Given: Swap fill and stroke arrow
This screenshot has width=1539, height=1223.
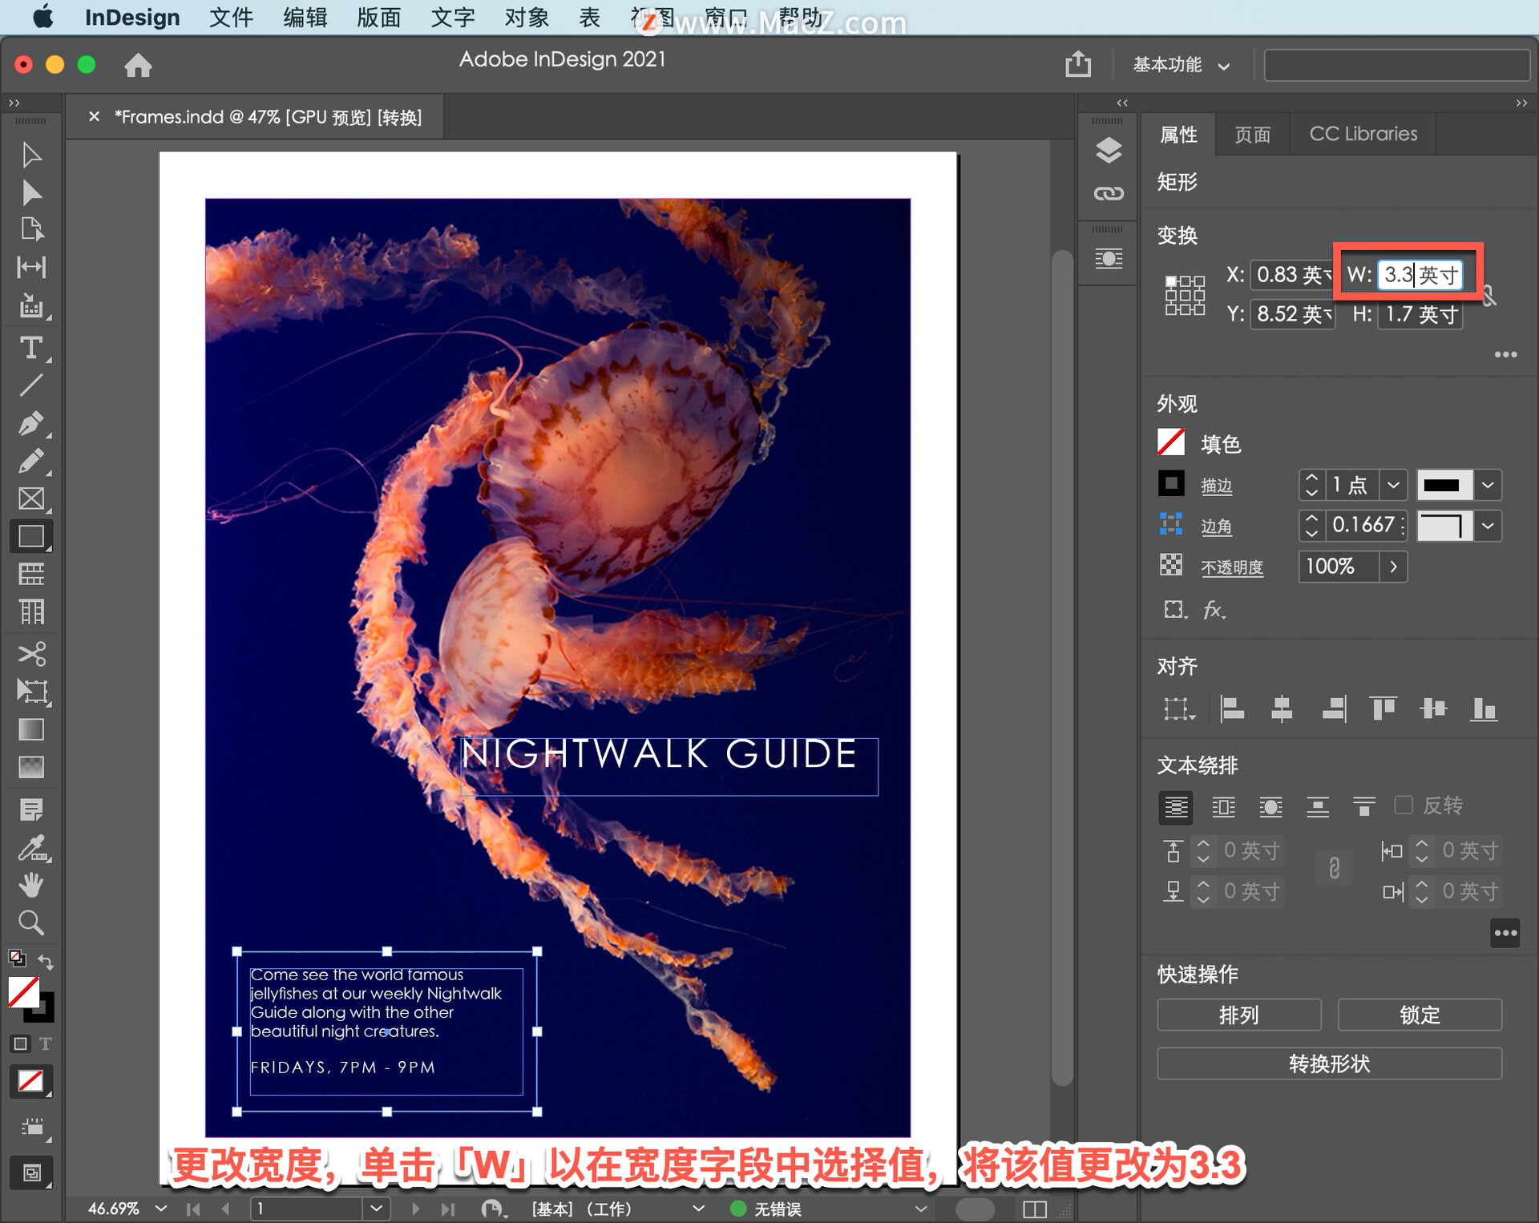Looking at the screenshot, I should [x=46, y=961].
